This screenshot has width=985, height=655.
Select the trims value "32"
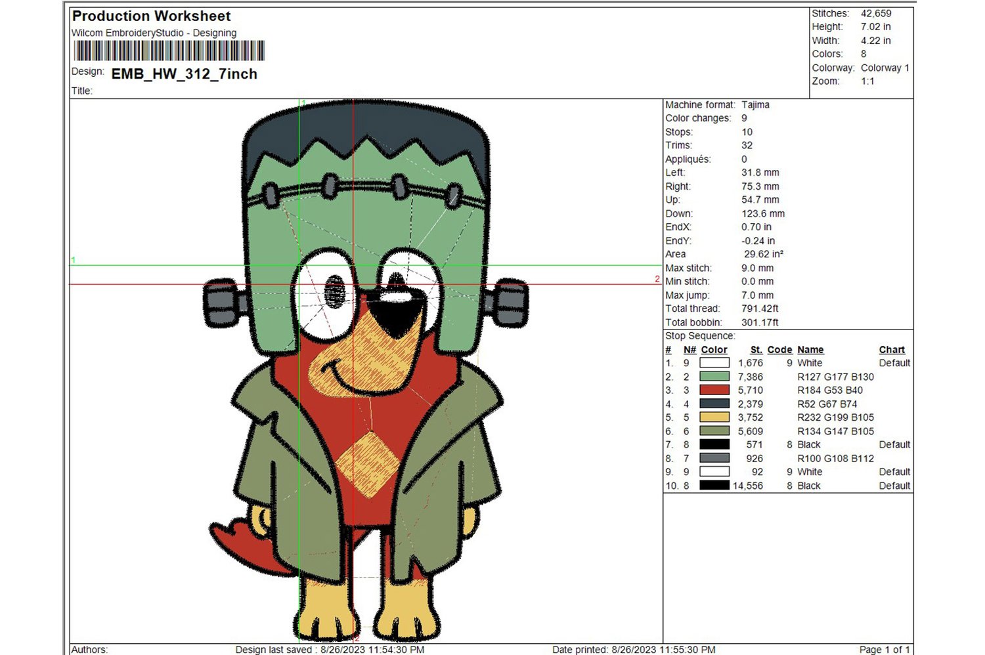click(747, 146)
